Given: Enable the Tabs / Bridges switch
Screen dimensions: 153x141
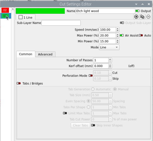Looking at the screenshot, I should tap(18, 83).
